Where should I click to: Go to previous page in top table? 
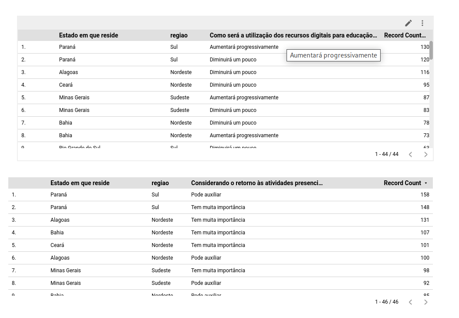410,154
